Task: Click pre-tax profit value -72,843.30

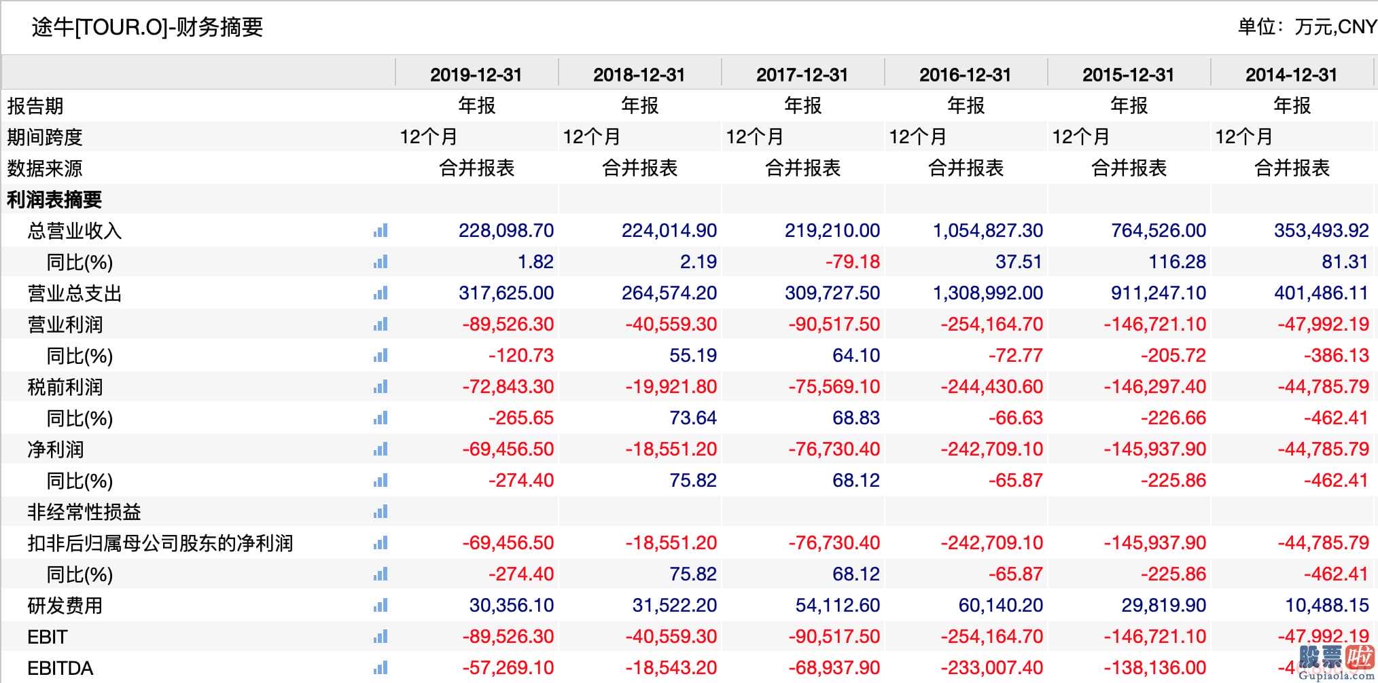Action: [x=508, y=387]
